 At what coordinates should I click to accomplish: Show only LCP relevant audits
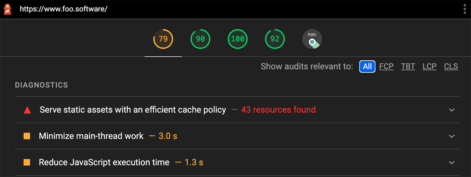tap(429, 67)
